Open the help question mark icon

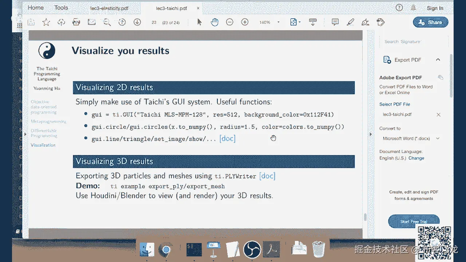tap(399, 8)
